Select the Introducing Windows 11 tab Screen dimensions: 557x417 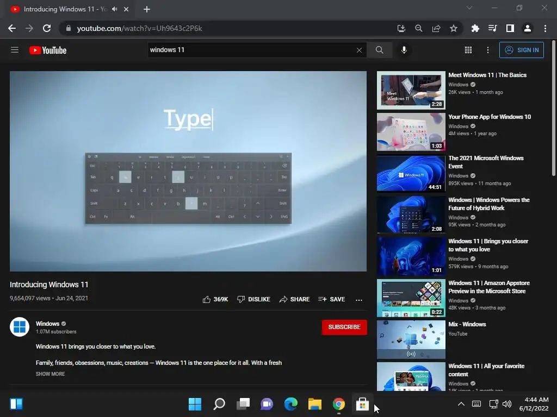[x=65, y=9]
